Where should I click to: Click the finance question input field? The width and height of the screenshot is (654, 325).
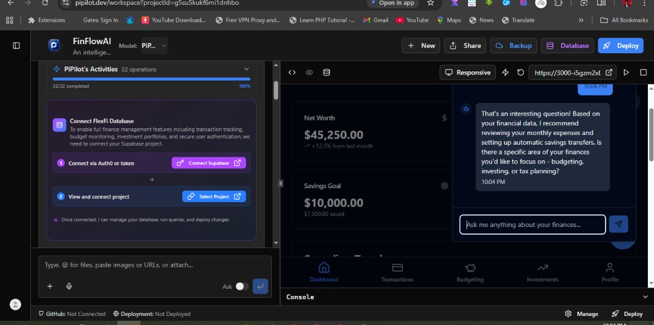point(532,225)
